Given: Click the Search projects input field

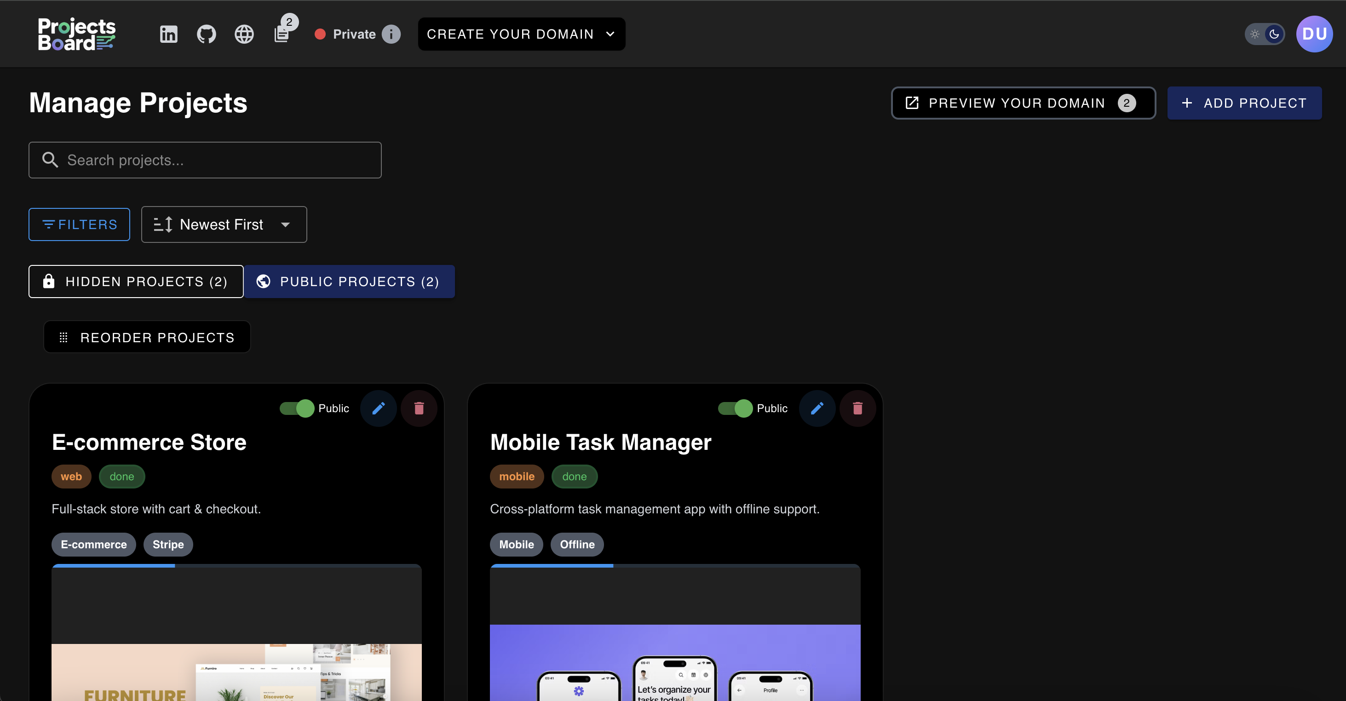Looking at the screenshot, I should coord(205,160).
